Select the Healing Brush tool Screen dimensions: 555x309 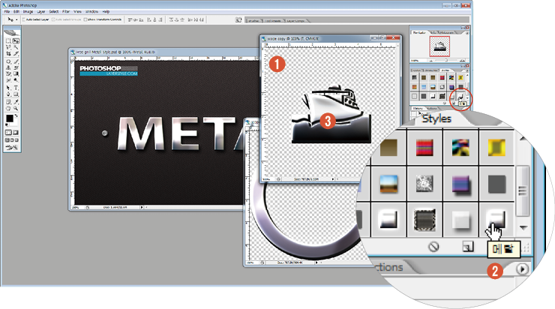tap(9, 61)
